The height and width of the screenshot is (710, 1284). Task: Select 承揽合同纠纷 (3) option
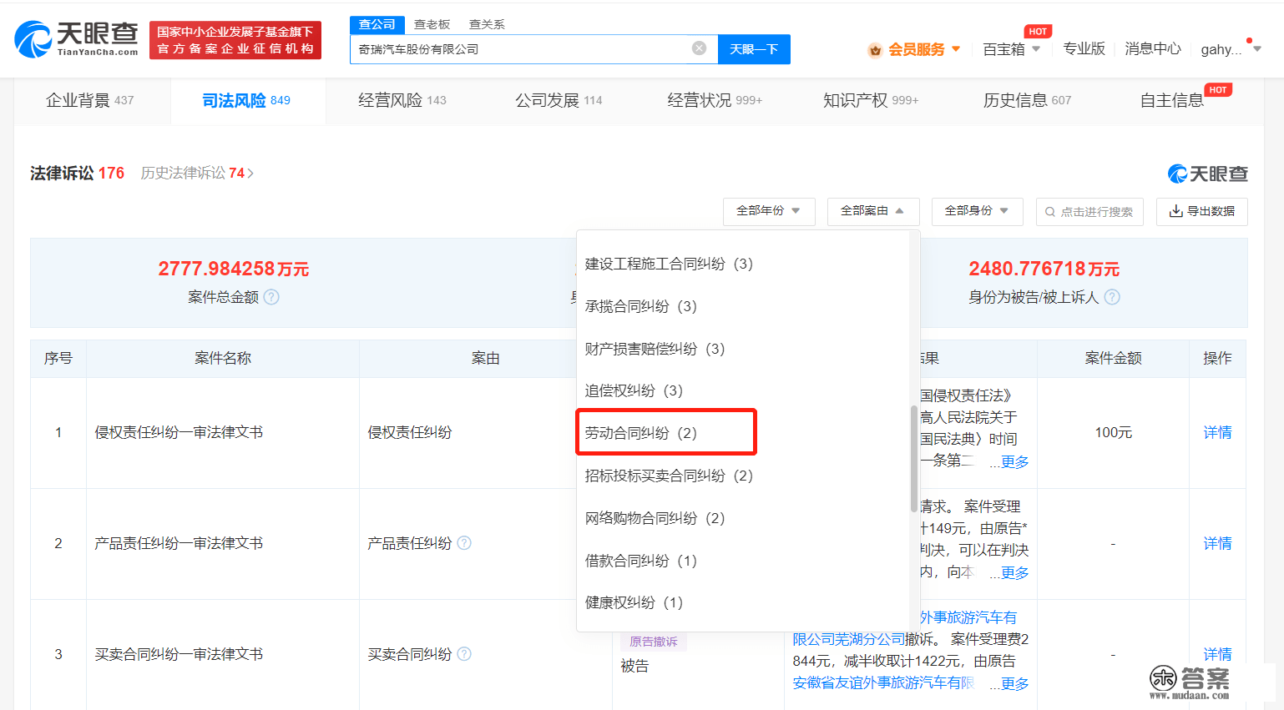640,306
